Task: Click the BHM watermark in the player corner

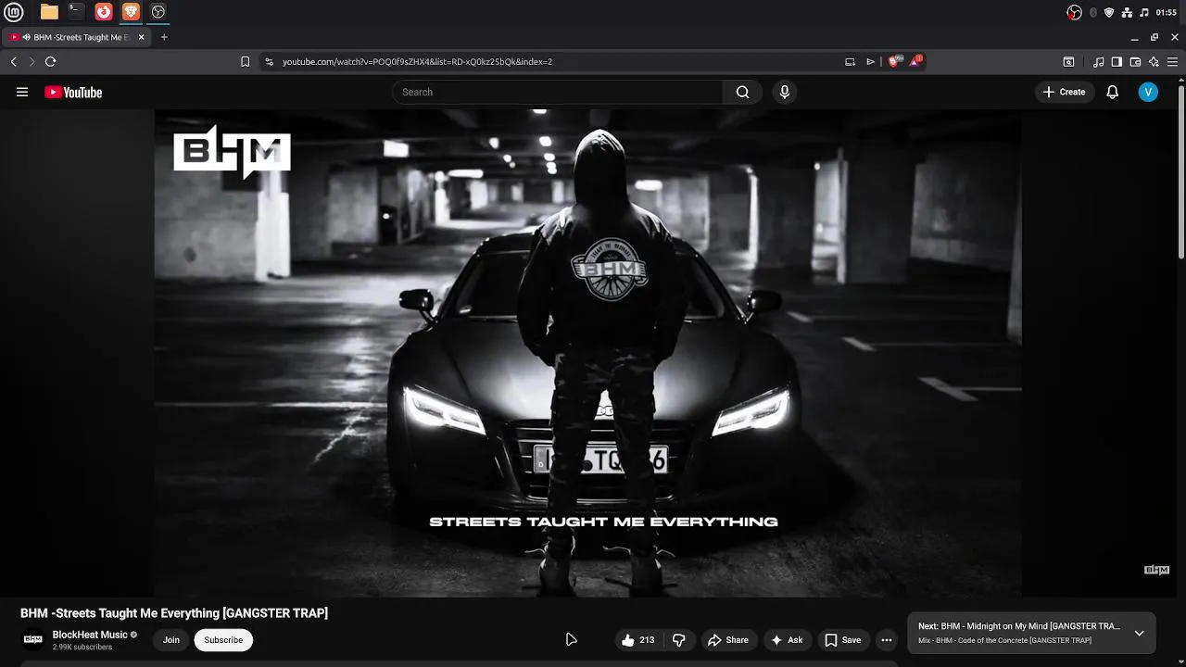Action: click(x=1156, y=570)
